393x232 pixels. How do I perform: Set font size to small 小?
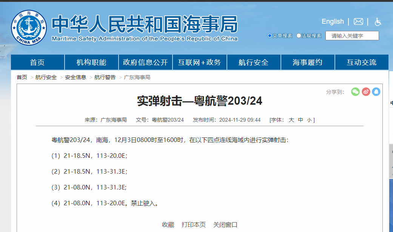[x=309, y=120]
